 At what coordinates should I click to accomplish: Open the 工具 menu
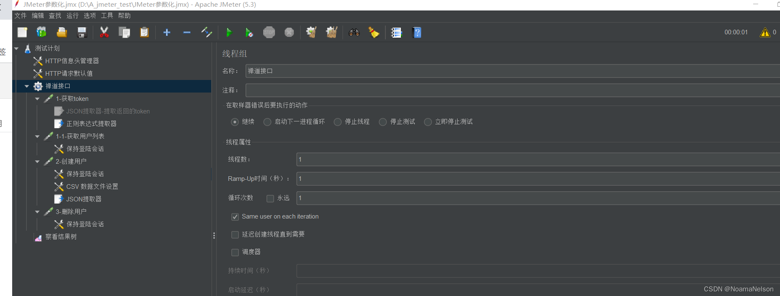click(107, 15)
